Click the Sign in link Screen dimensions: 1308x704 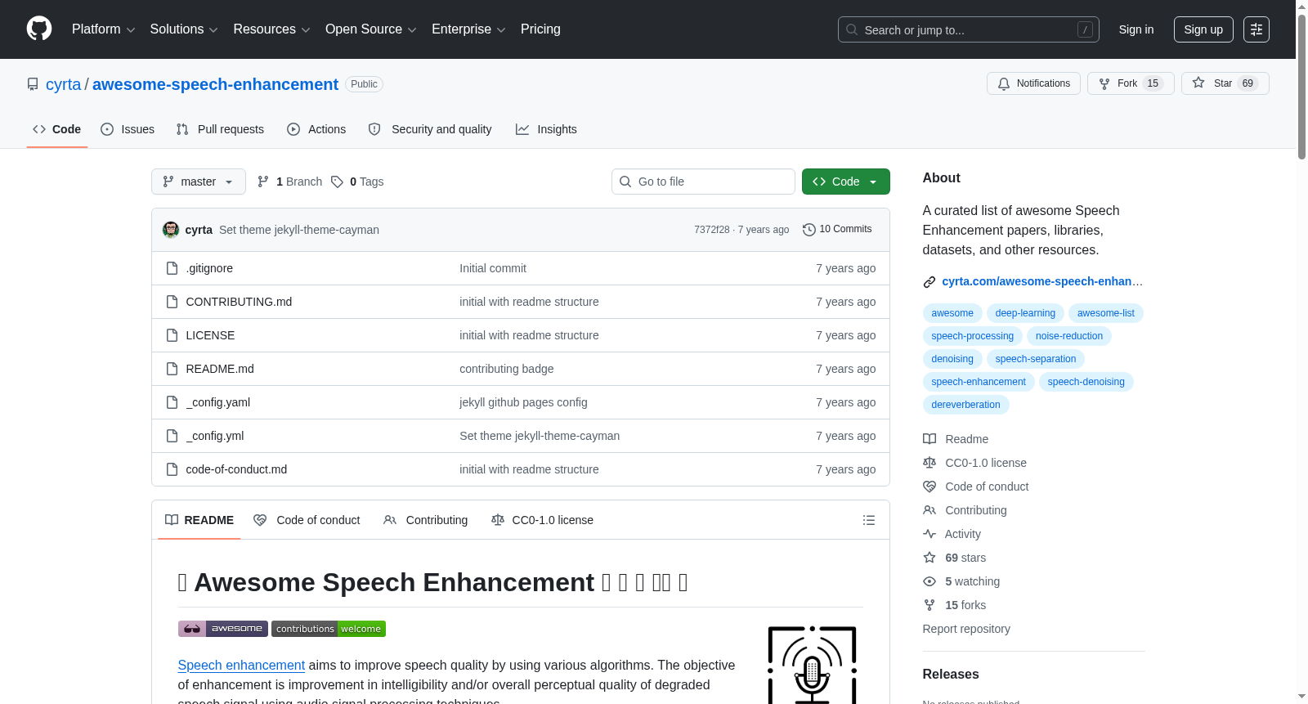[x=1136, y=29]
